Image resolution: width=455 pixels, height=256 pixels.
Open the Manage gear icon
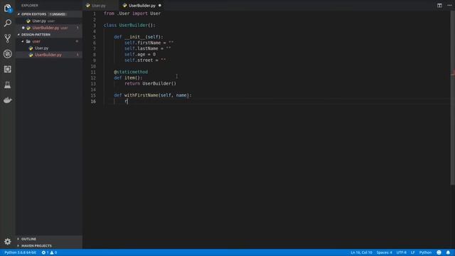(x=8, y=242)
